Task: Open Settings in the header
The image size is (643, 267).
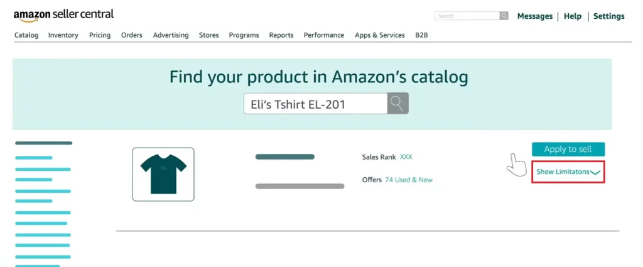Action: coord(609,16)
